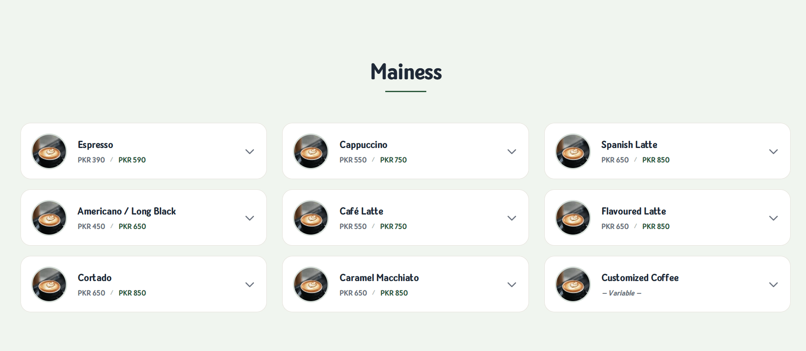Click the Customized Coffee title text

click(640, 278)
